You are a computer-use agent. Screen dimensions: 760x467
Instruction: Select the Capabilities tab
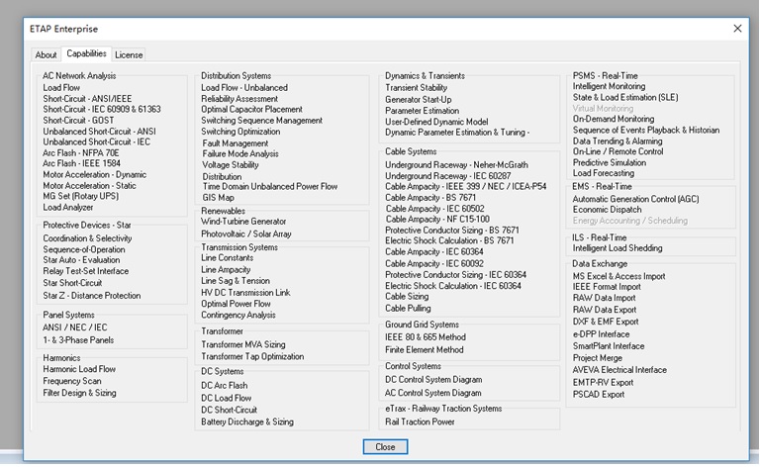pyautogui.click(x=86, y=53)
